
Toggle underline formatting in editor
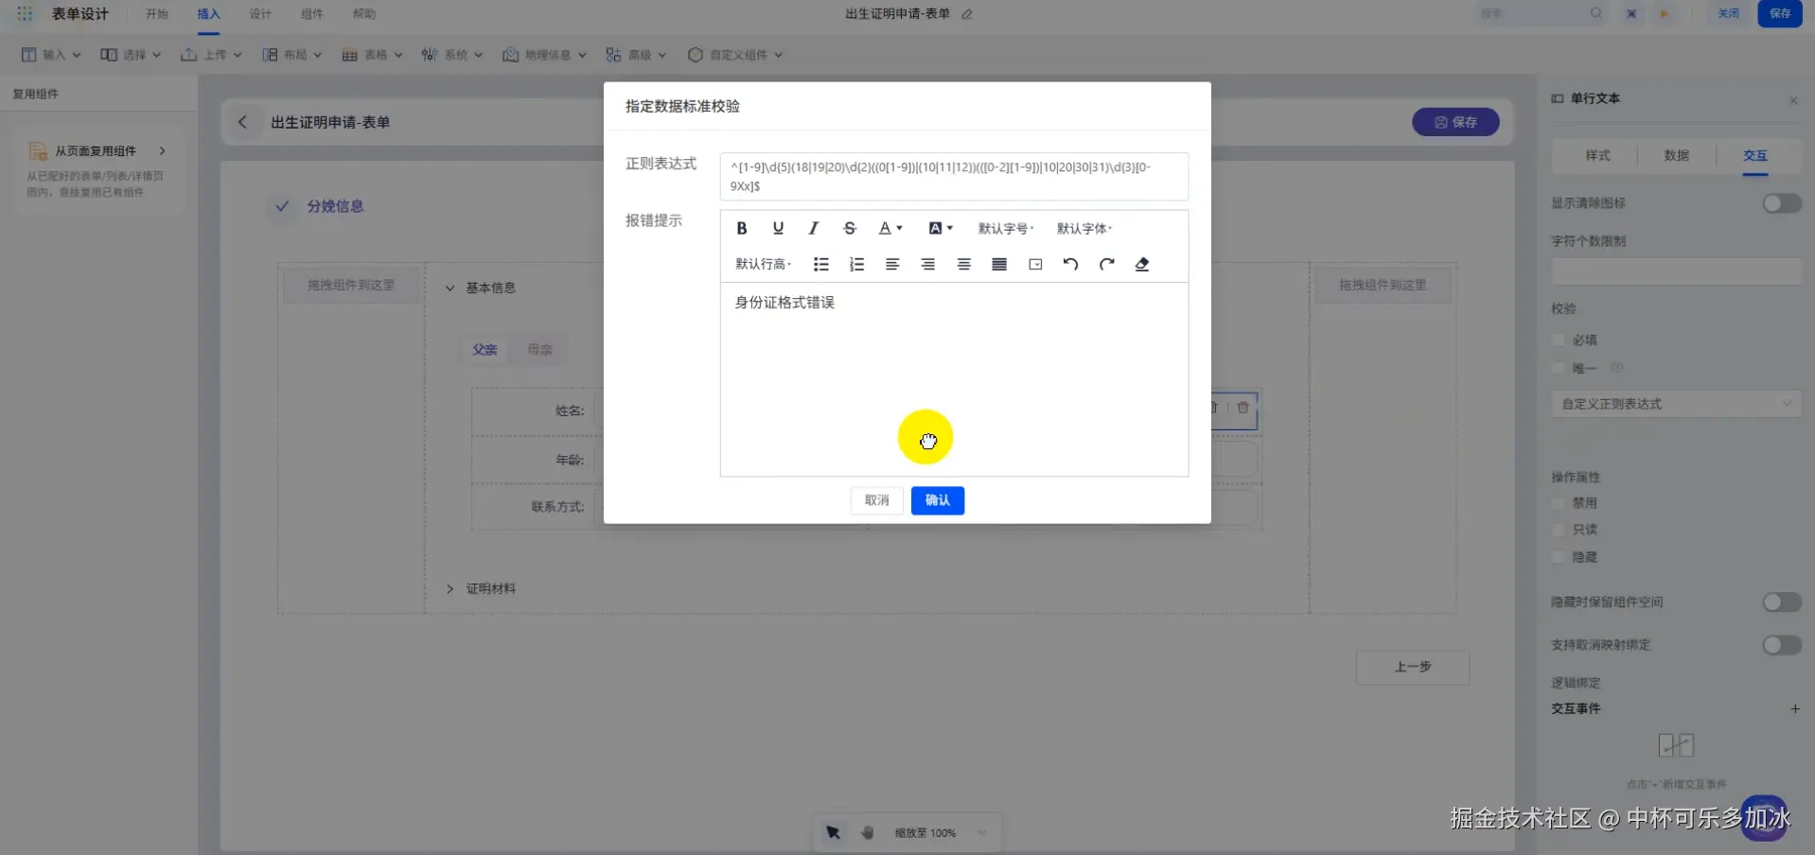778,228
